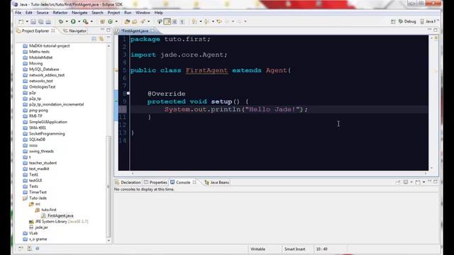Screen dimensions: 454x255
Task: Click the Next Annotation icon
Action: click(x=194, y=21)
